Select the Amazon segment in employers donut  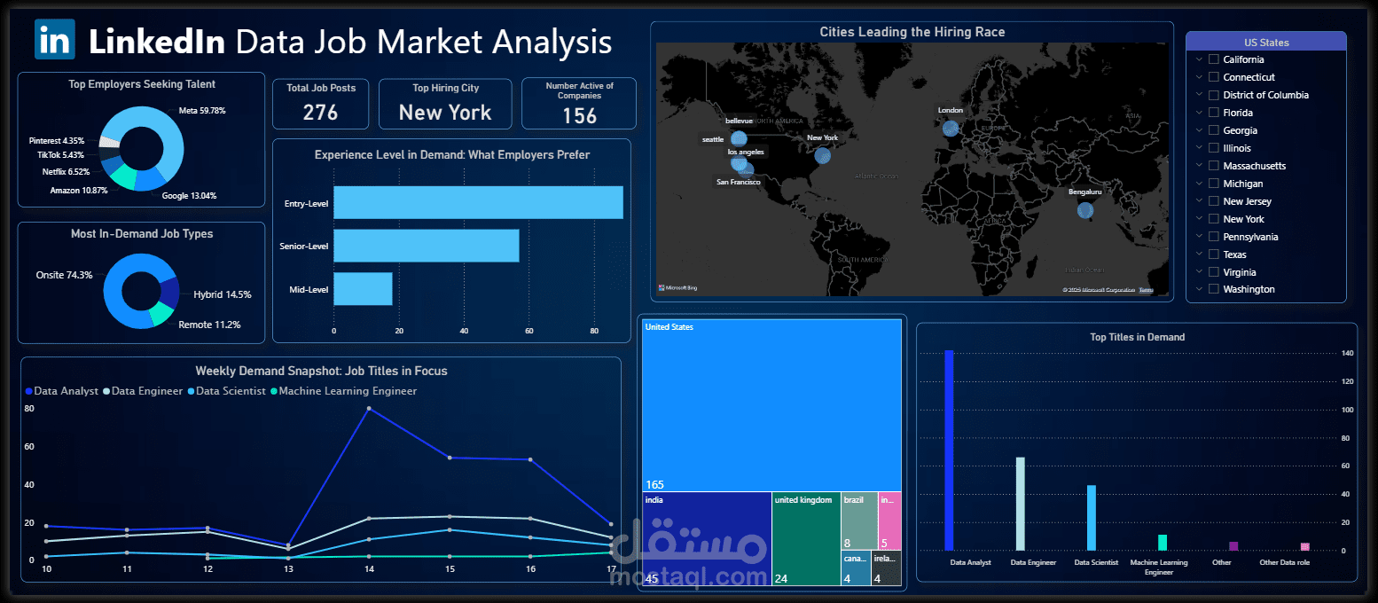(x=123, y=177)
